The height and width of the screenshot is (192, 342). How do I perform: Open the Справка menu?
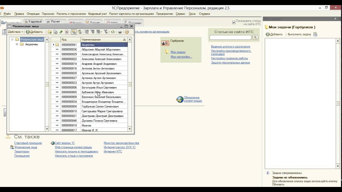point(204,14)
